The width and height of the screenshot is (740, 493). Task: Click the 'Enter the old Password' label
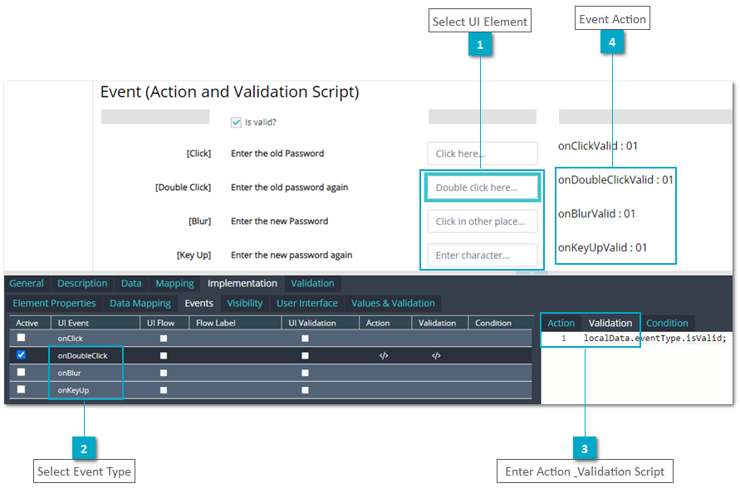click(x=277, y=154)
